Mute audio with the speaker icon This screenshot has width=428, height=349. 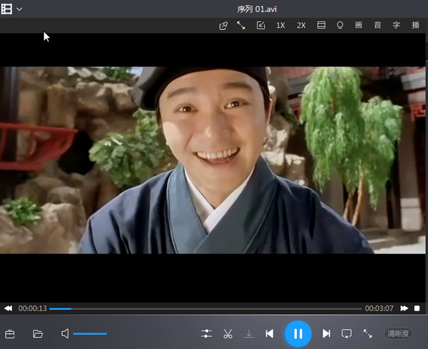65,334
